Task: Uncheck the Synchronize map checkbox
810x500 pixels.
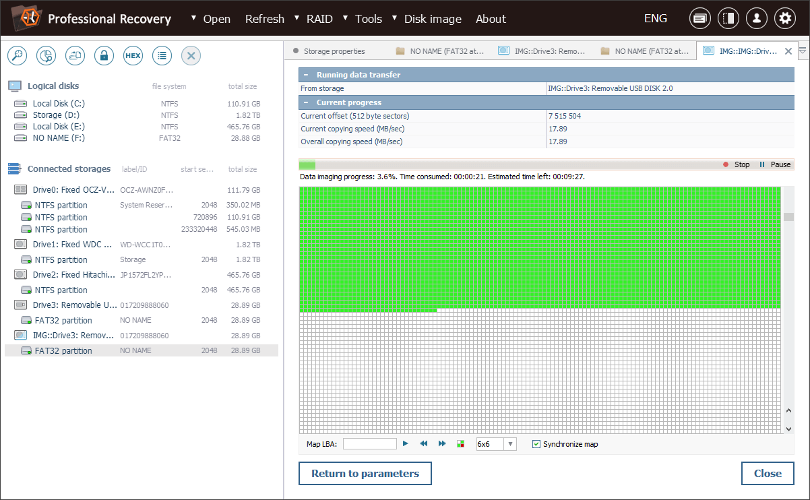Action: point(536,444)
